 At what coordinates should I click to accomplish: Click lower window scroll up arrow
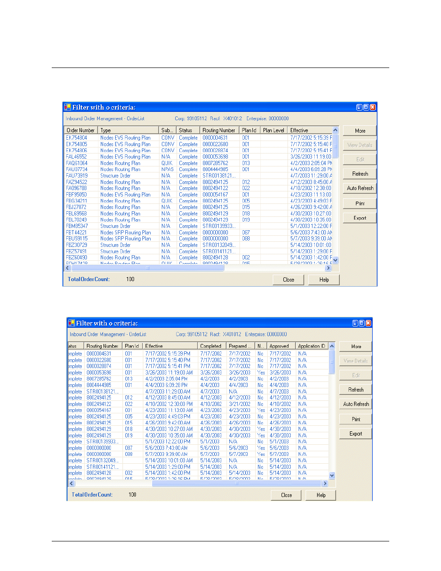click(331, 346)
